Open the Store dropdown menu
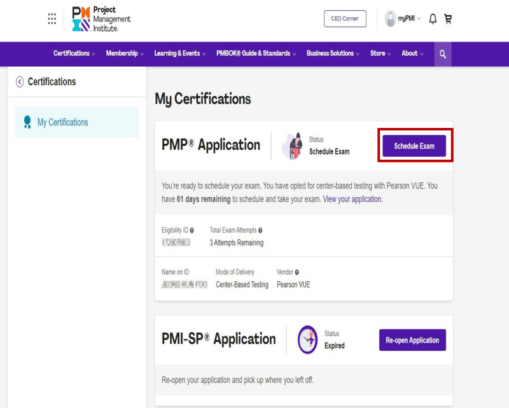This screenshot has width=509, height=408. click(x=380, y=54)
